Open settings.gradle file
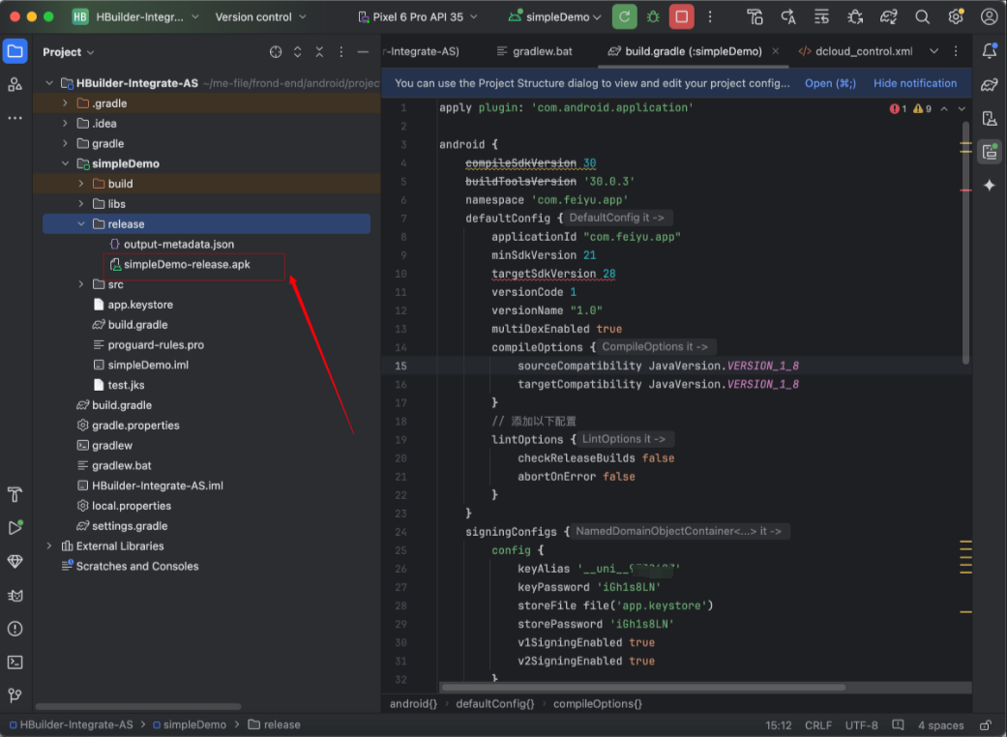 tap(129, 526)
